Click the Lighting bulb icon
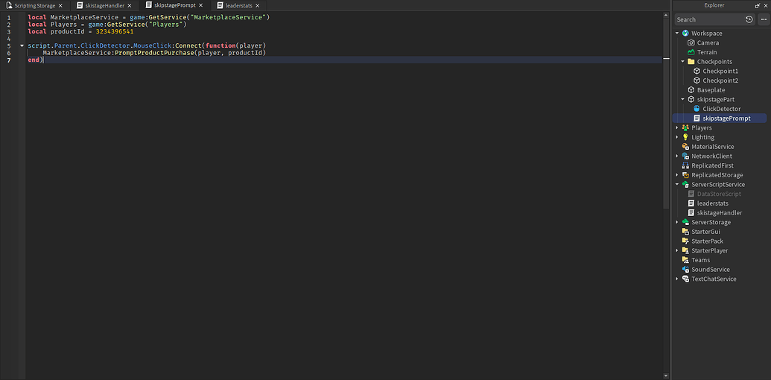Screen dimensions: 771x380 click(685, 137)
